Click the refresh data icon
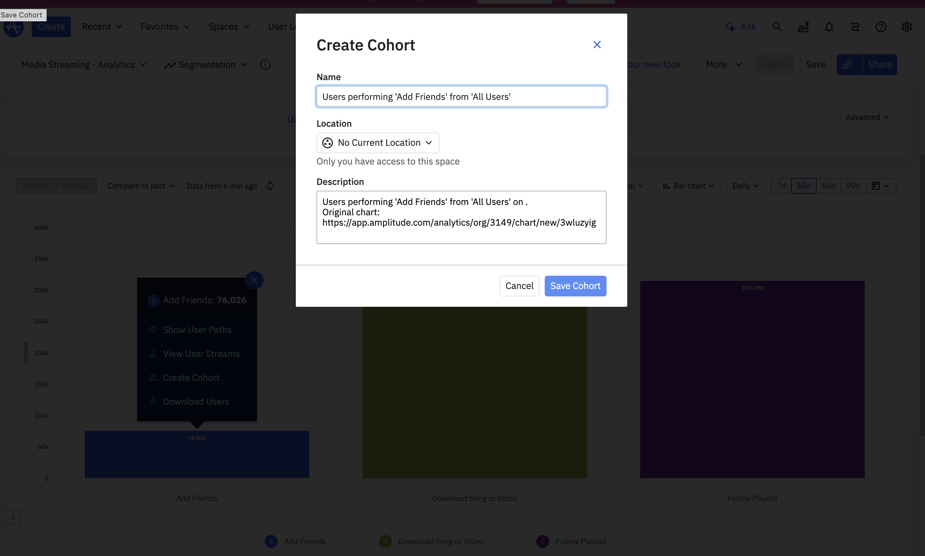925x556 pixels. tap(270, 186)
